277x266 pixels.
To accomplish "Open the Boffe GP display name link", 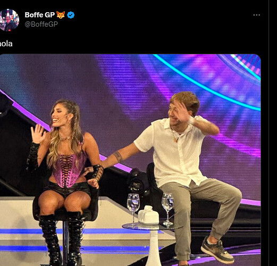I will [x=40, y=15].
